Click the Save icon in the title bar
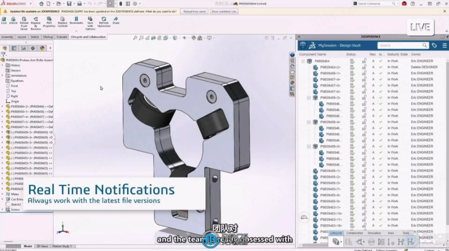This screenshot has height=251, width=449. coord(69,4)
